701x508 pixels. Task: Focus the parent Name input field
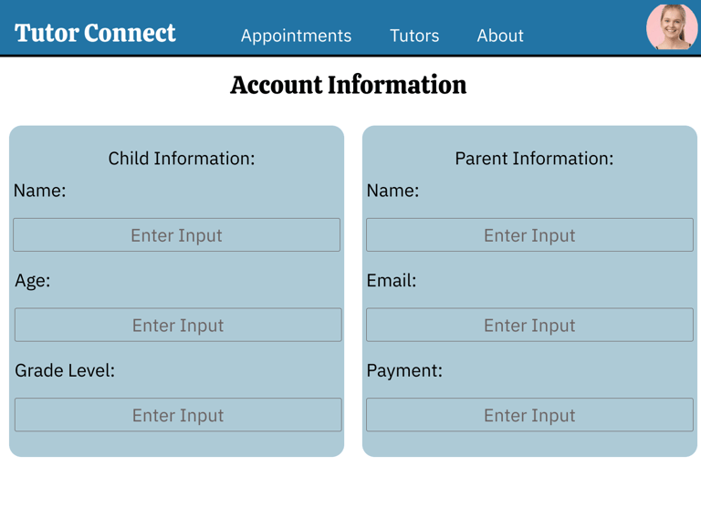pos(529,235)
